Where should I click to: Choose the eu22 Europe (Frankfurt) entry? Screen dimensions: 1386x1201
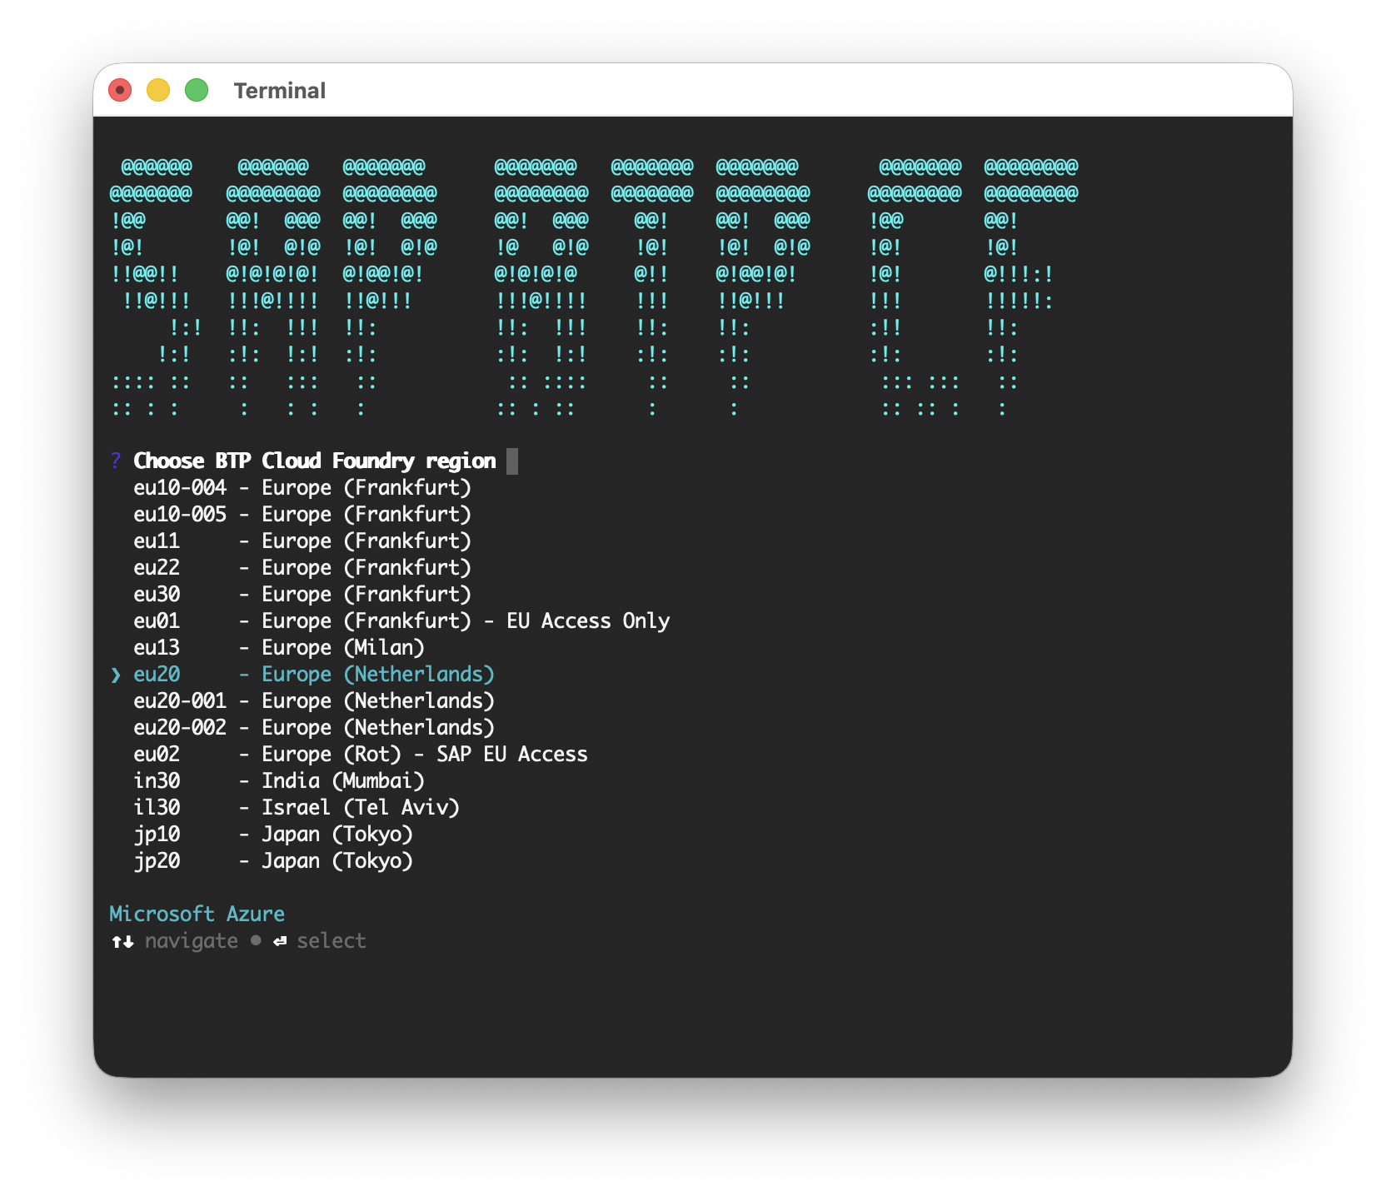click(x=302, y=568)
